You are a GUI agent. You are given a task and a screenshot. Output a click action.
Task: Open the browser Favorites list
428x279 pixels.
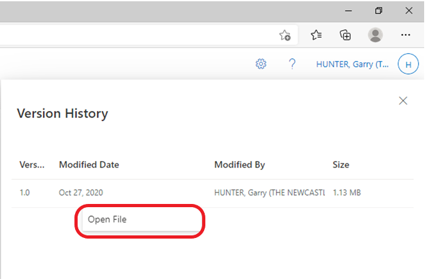316,35
